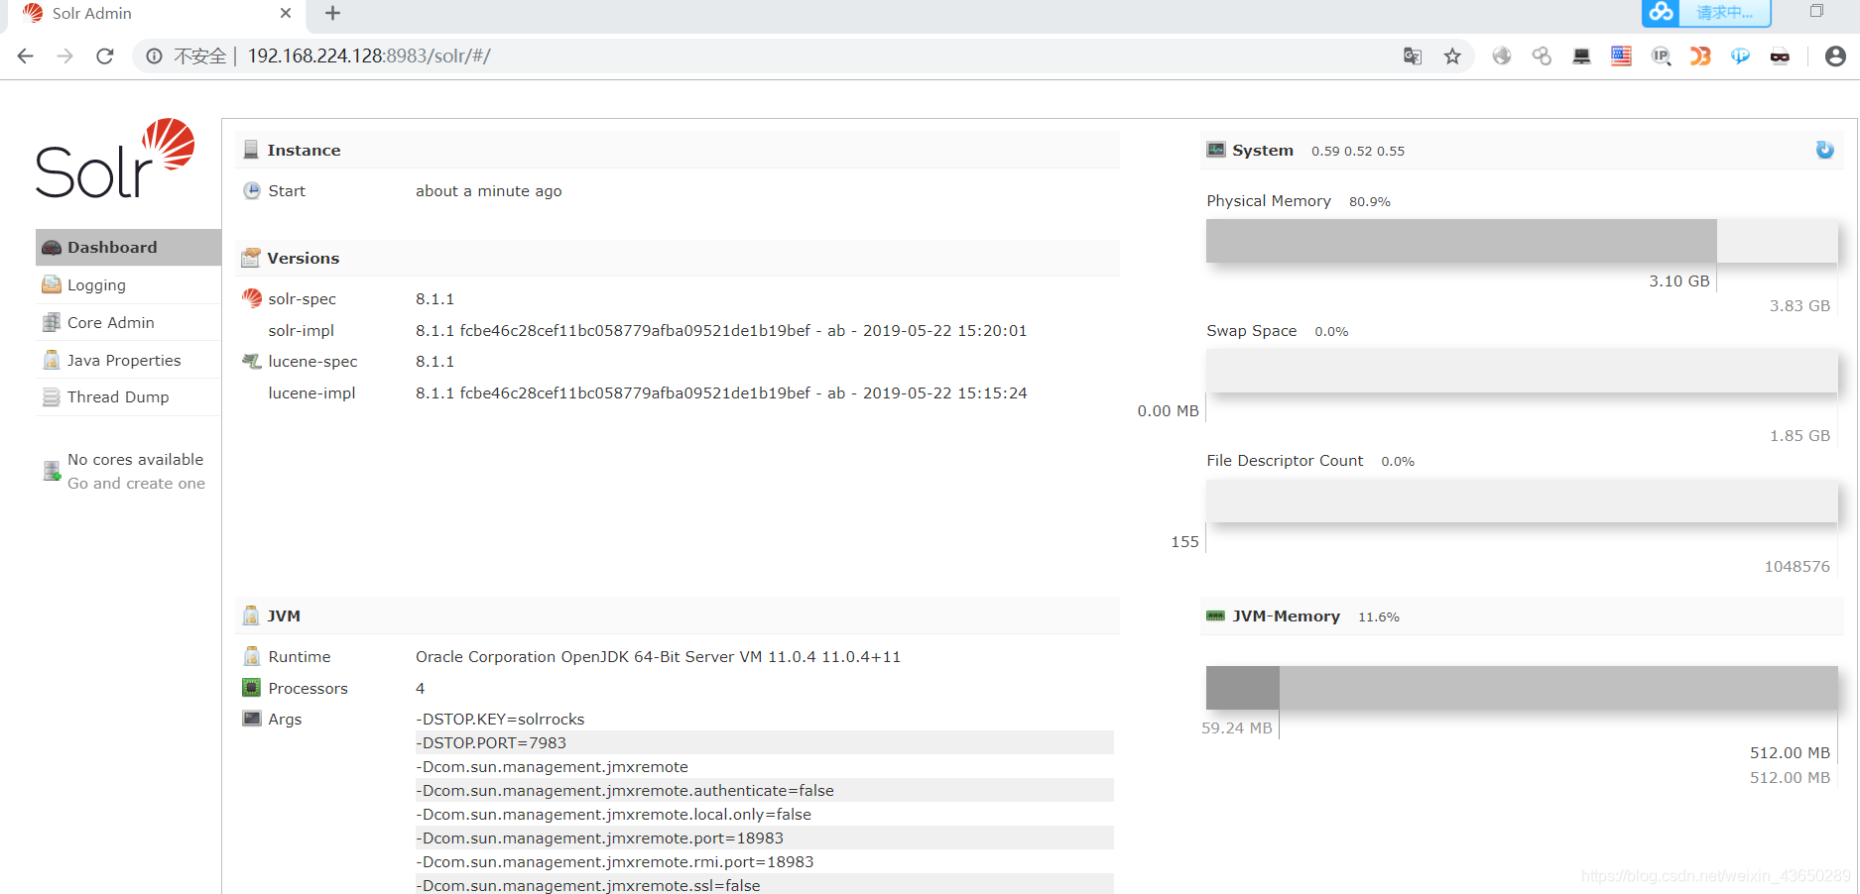Go forward in browser history
This screenshot has width=1860, height=894.
tap(65, 56)
